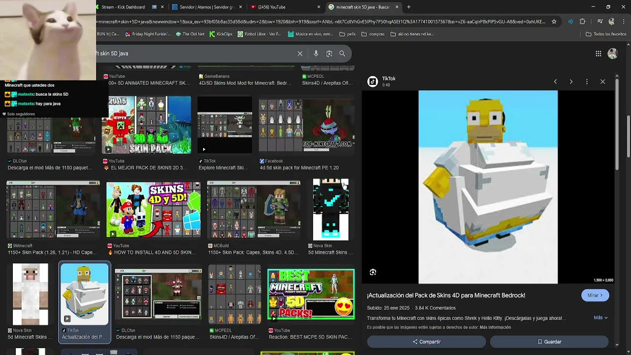This screenshot has width=631, height=355.
Task: Switch to Servidor | Aternos tab
Action: tap(207, 7)
